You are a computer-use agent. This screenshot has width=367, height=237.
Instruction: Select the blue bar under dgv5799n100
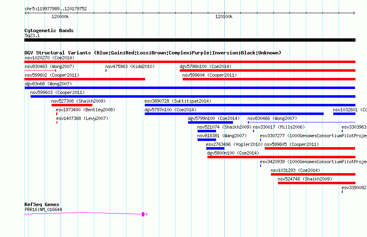[x=210, y=122]
